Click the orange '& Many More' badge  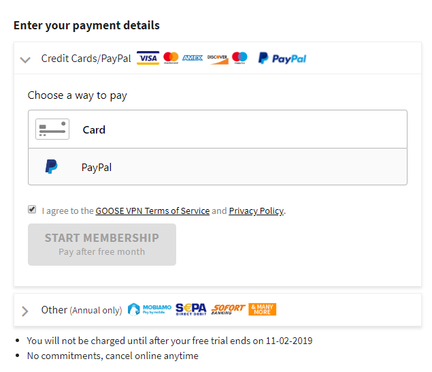(x=263, y=309)
